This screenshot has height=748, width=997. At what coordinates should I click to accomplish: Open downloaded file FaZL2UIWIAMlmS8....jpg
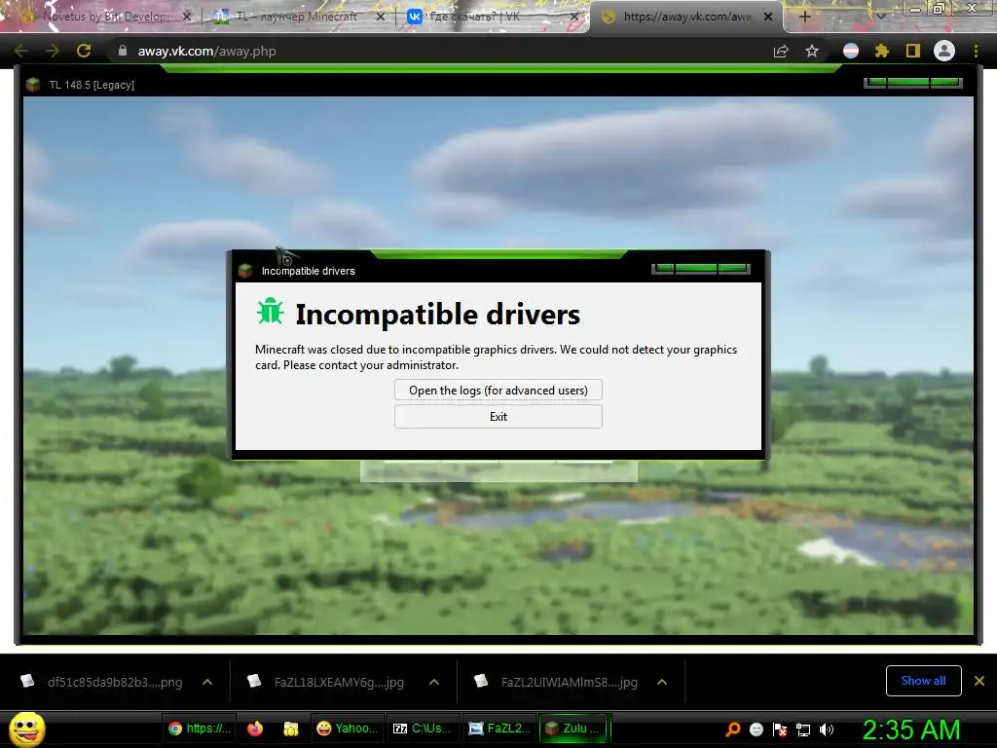coord(556,682)
